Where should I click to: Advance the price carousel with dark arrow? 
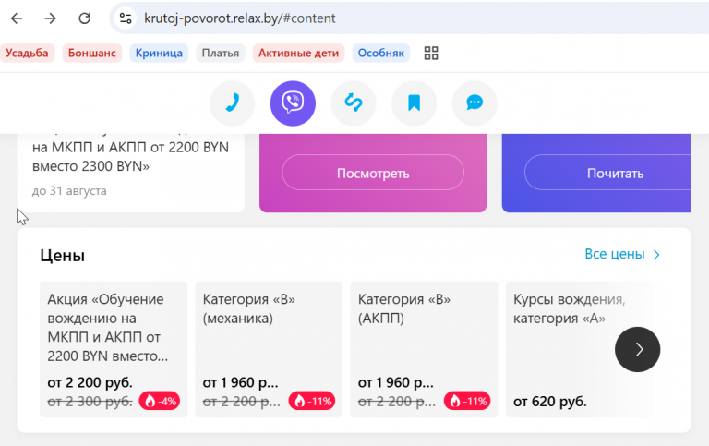click(637, 349)
